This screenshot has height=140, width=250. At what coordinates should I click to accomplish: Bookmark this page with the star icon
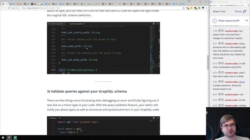tap(184, 8)
